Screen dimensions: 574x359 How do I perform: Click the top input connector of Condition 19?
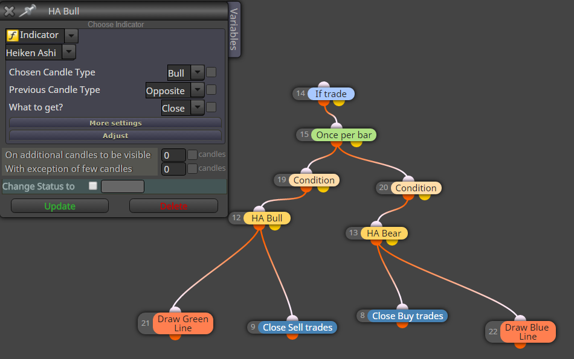(x=306, y=171)
